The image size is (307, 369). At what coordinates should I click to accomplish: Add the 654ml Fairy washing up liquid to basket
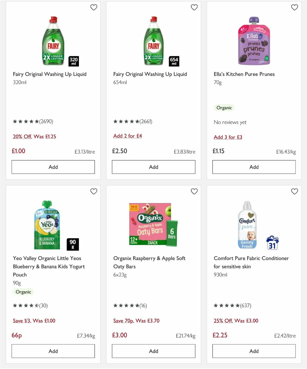click(153, 167)
